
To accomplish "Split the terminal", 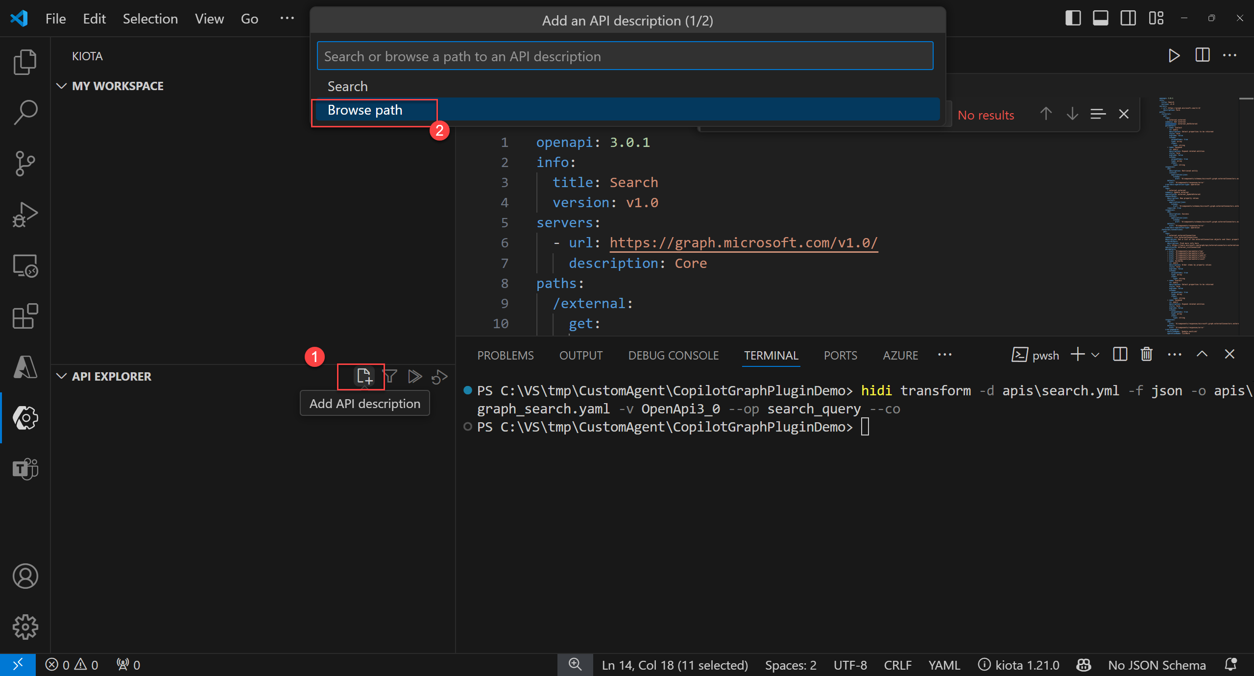I will tap(1120, 354).
